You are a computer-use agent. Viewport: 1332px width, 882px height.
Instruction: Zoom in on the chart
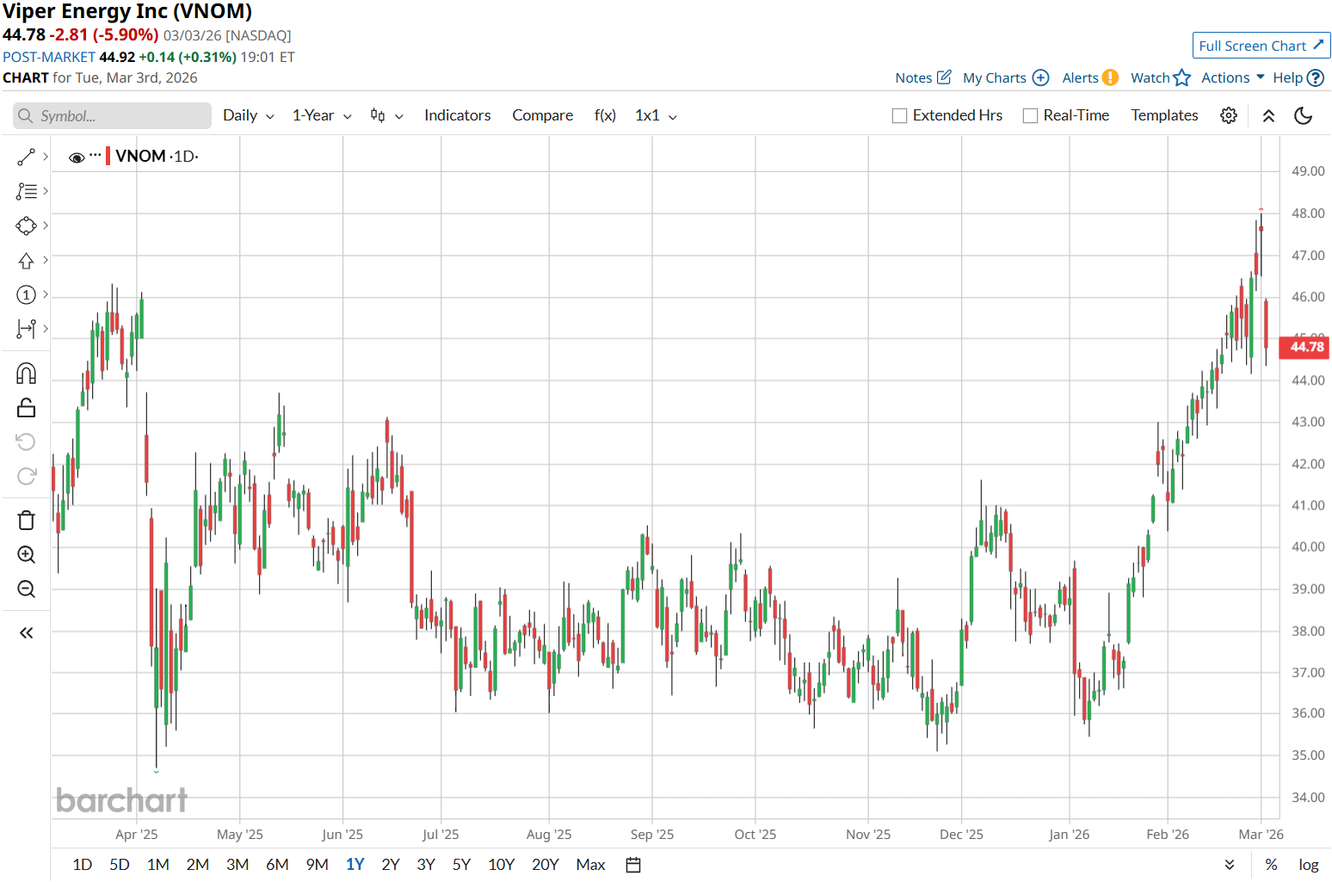[x=26, y=555]
